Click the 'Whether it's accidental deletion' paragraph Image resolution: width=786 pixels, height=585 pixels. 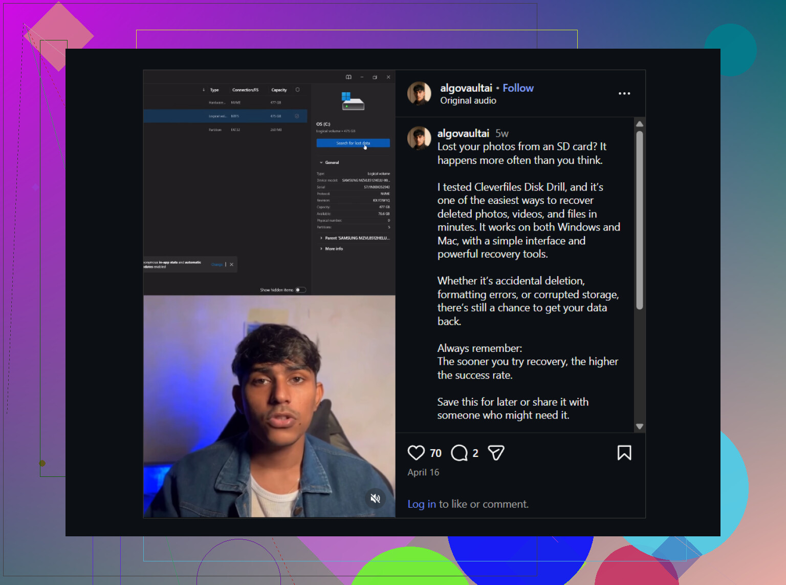pyautogui.click(x=528, y=301)
